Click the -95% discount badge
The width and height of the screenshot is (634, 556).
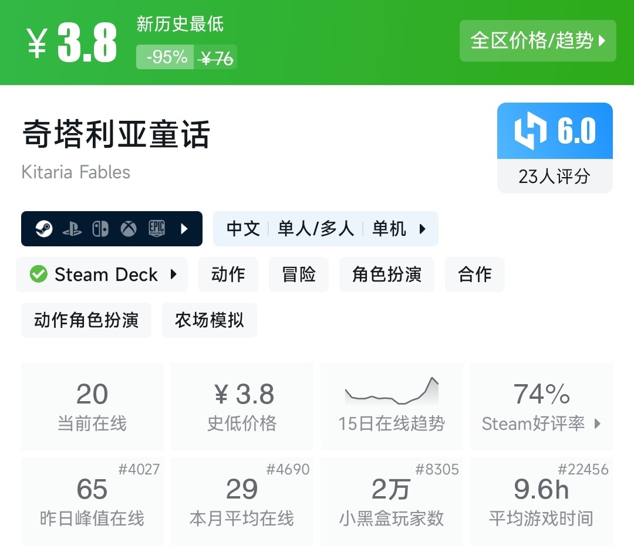[165, 57]
